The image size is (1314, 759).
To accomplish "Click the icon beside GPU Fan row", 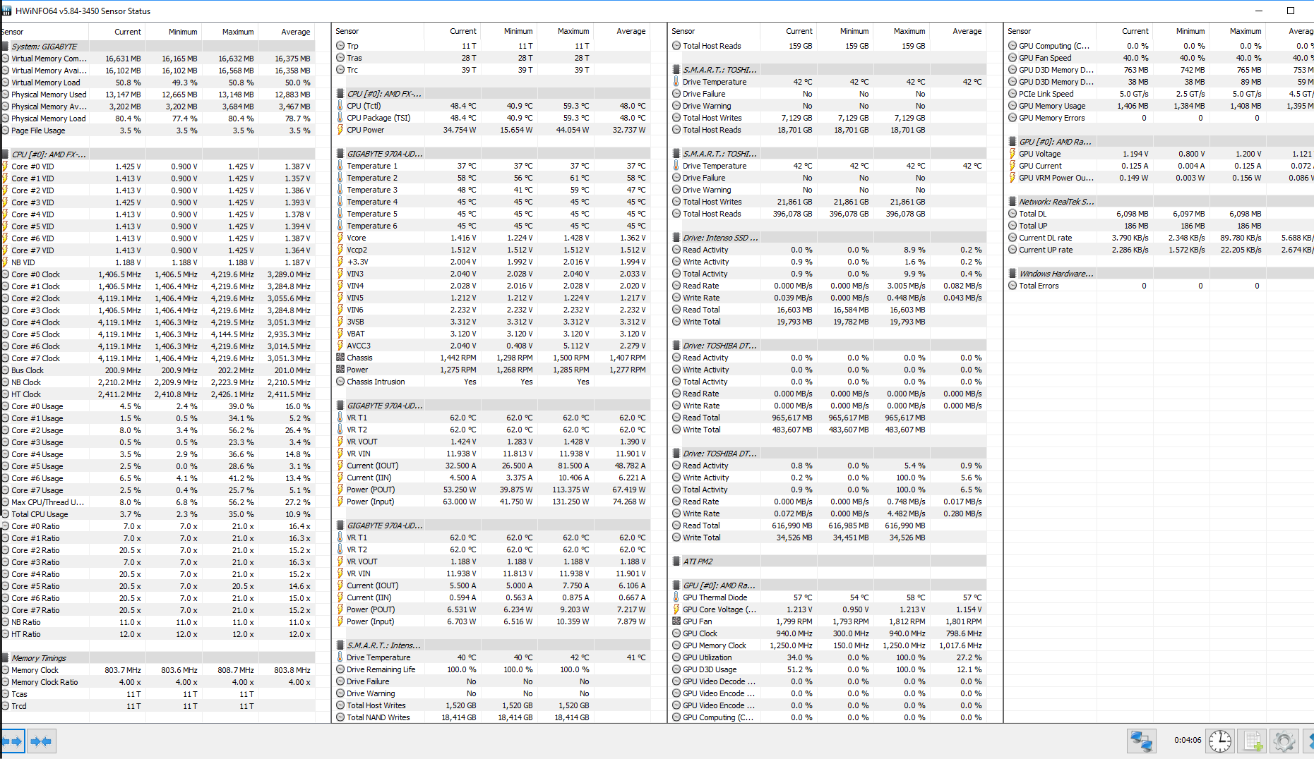I will 676,621.
